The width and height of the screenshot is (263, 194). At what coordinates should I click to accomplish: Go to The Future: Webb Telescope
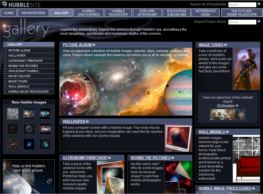click(x=242, y=13)
